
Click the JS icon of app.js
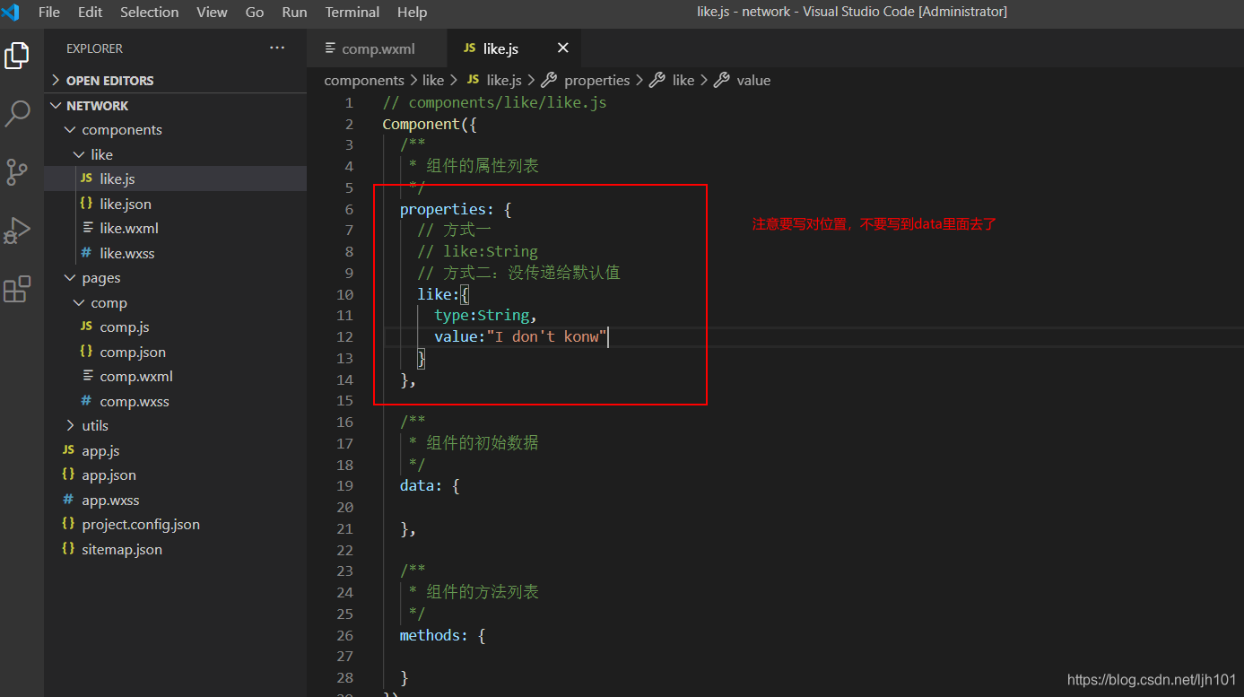tap(68, 450)
